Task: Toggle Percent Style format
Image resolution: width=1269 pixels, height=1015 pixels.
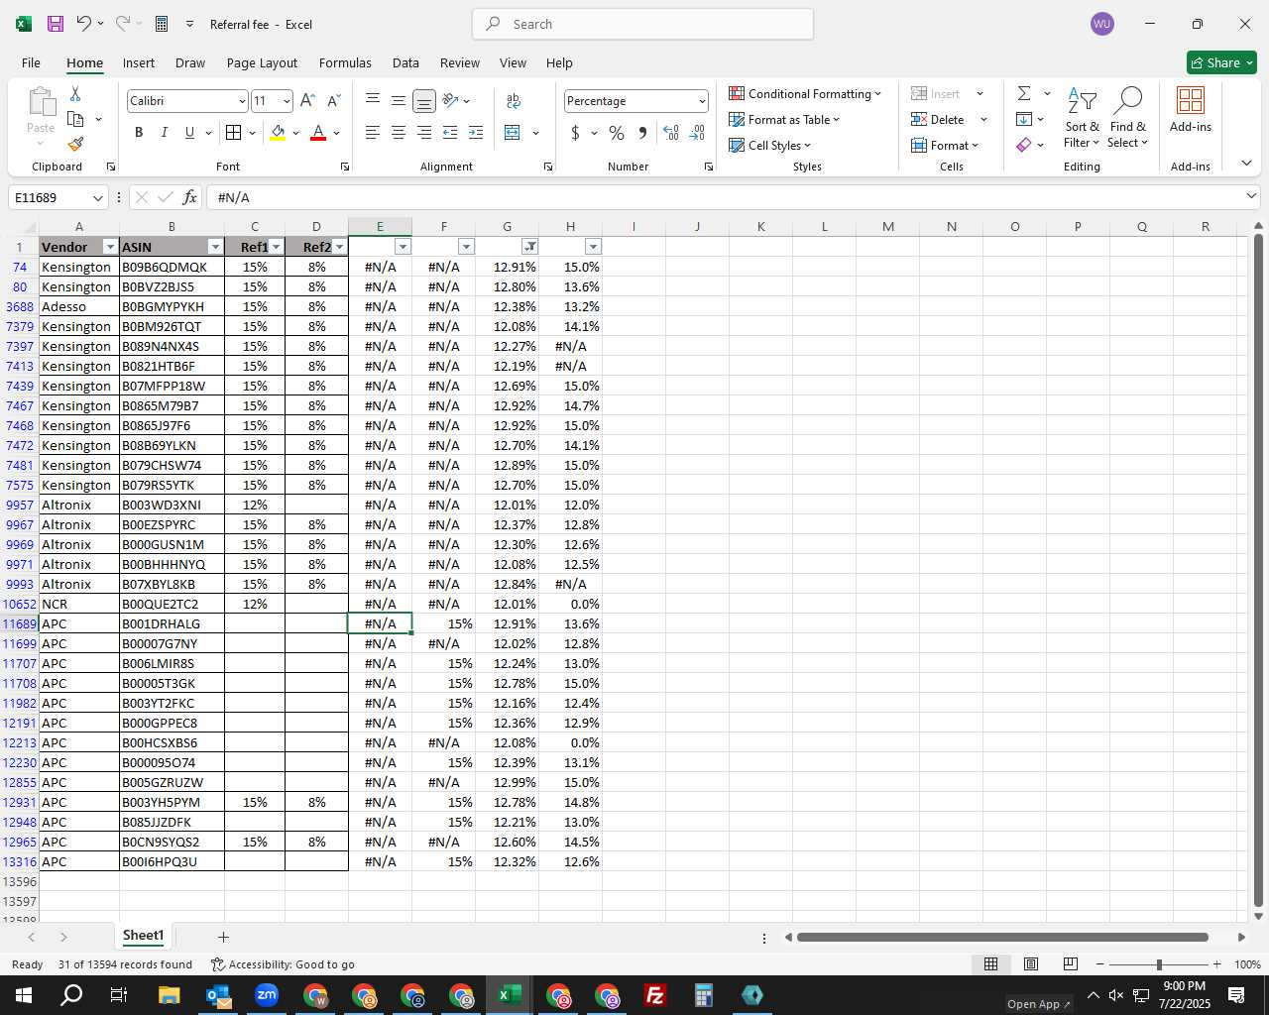Action: point(617,132)
